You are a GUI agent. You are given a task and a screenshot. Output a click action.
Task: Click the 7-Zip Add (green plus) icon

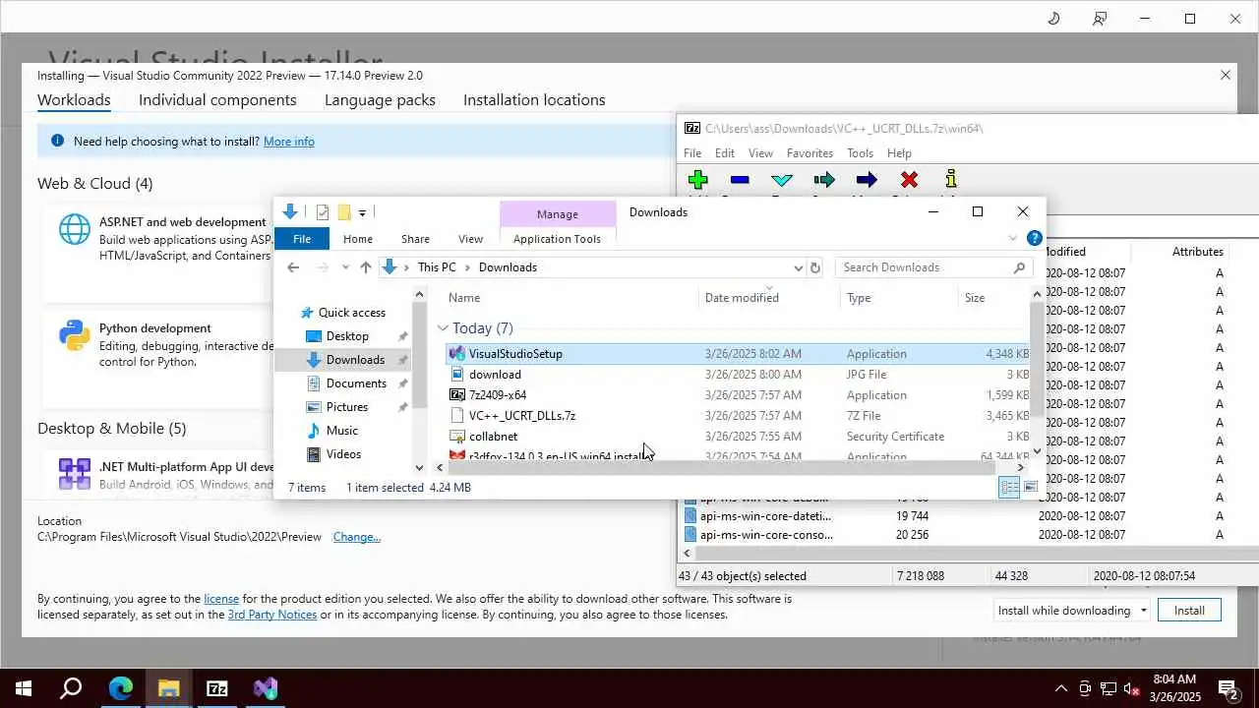tap(697, 179)
